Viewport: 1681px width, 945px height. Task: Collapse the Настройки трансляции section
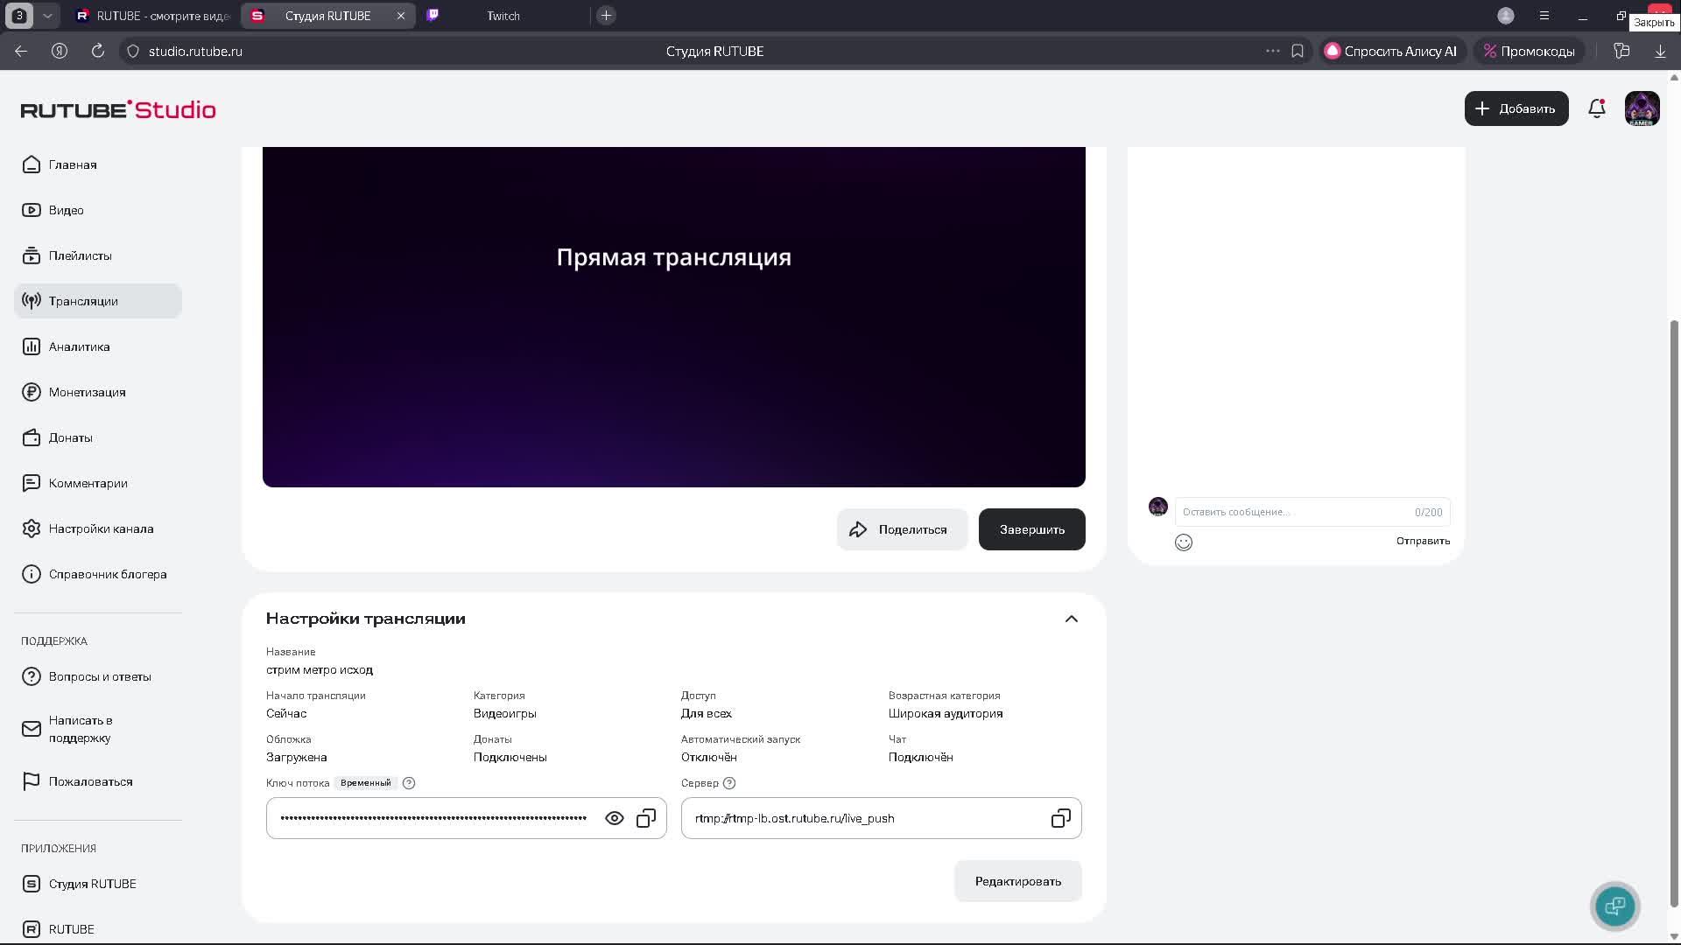1071,619
